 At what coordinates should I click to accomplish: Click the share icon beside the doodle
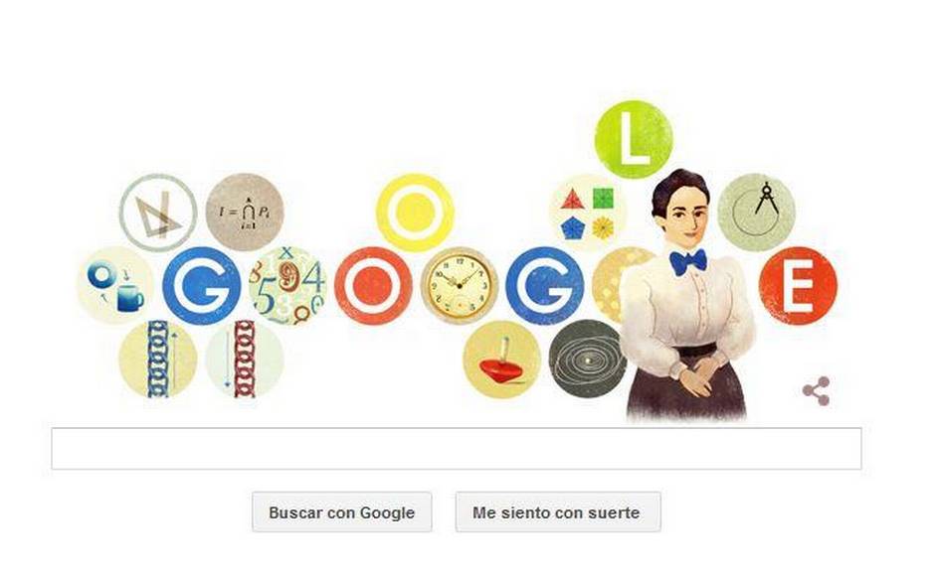pos(816,391)
